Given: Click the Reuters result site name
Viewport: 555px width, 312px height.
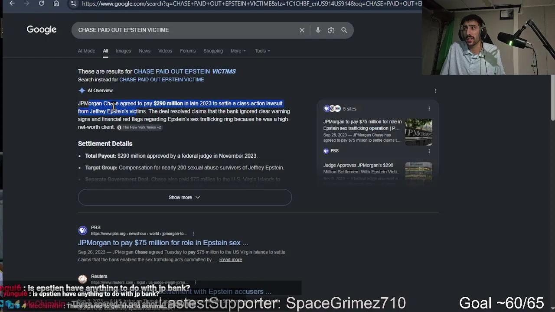Looking at the screenshot, I should pyautogui.click(x=99, y=276).
